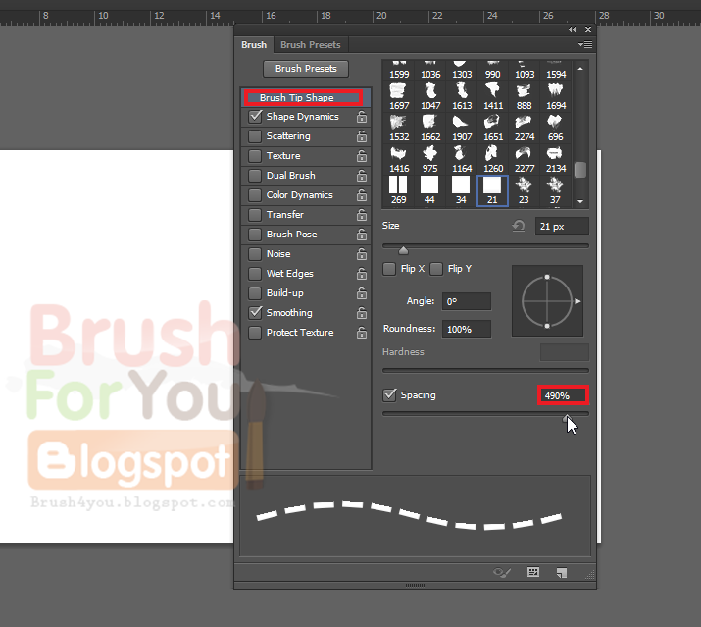Toggle lock for Dual Brush

362,176
